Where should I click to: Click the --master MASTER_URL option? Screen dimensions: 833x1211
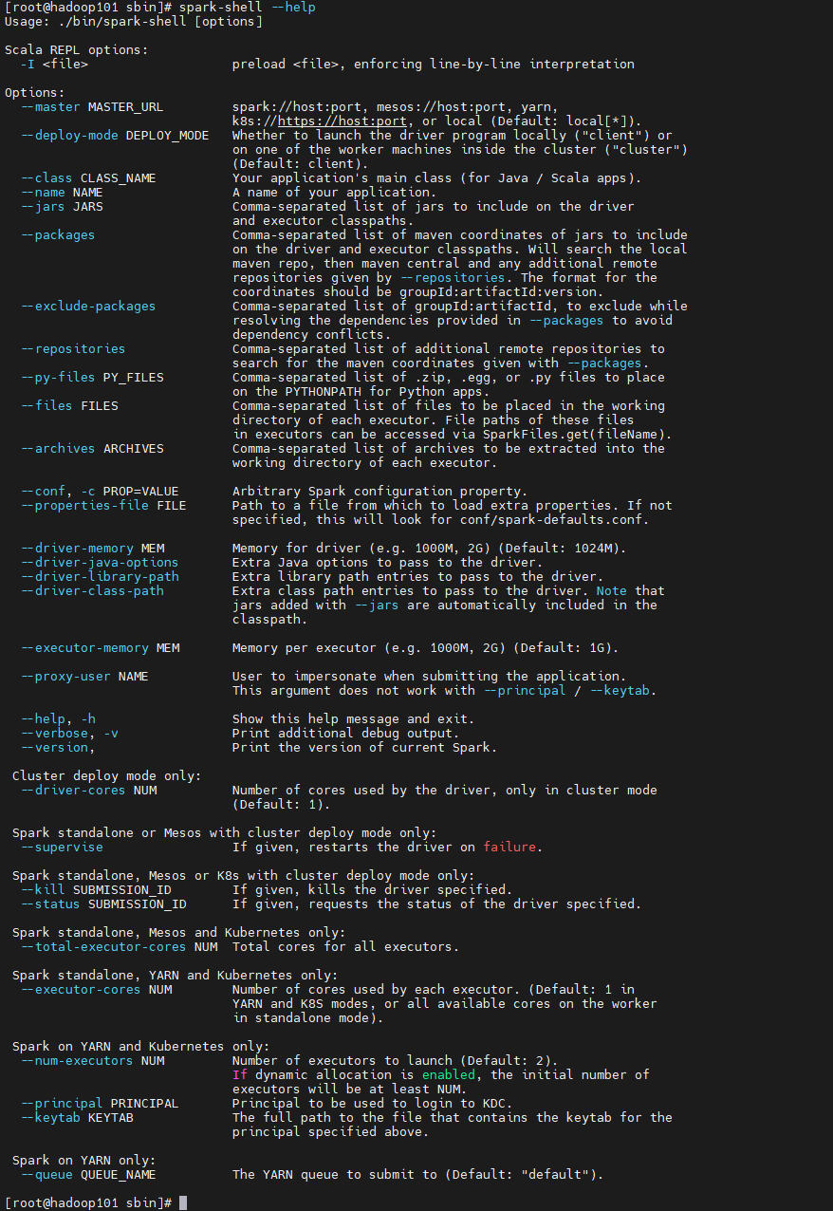pyautogui.click(x=92, y=106)
